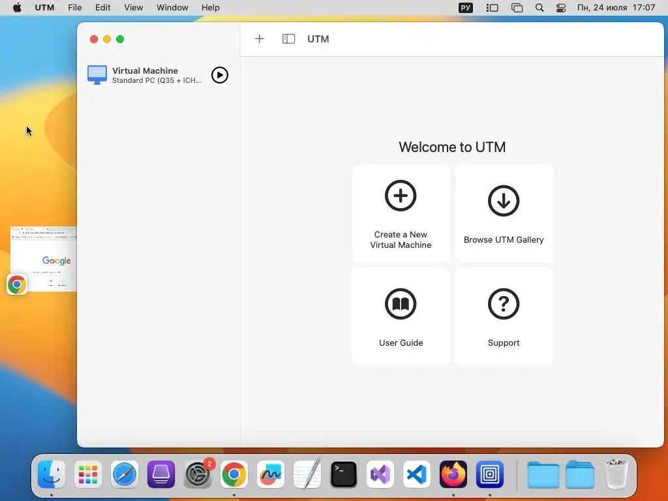Launch Freeform from the Dock

tap(271, 474)
